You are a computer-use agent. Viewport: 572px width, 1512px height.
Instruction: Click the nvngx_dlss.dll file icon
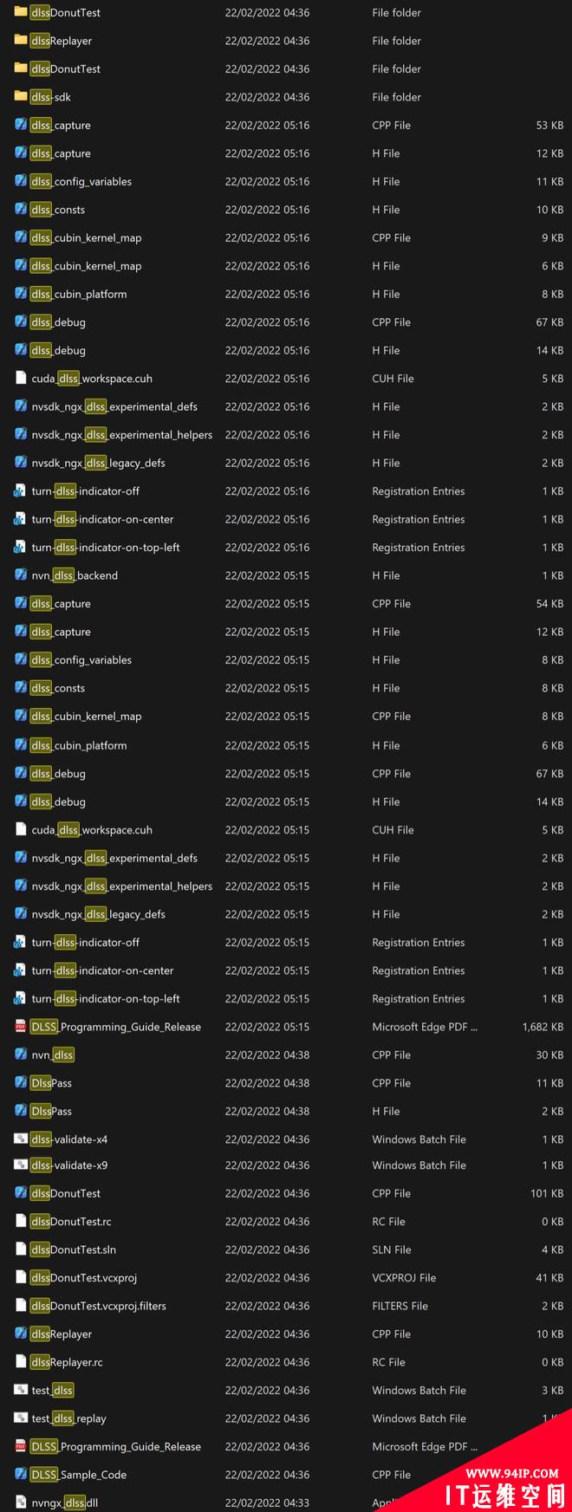[21, 1502]
